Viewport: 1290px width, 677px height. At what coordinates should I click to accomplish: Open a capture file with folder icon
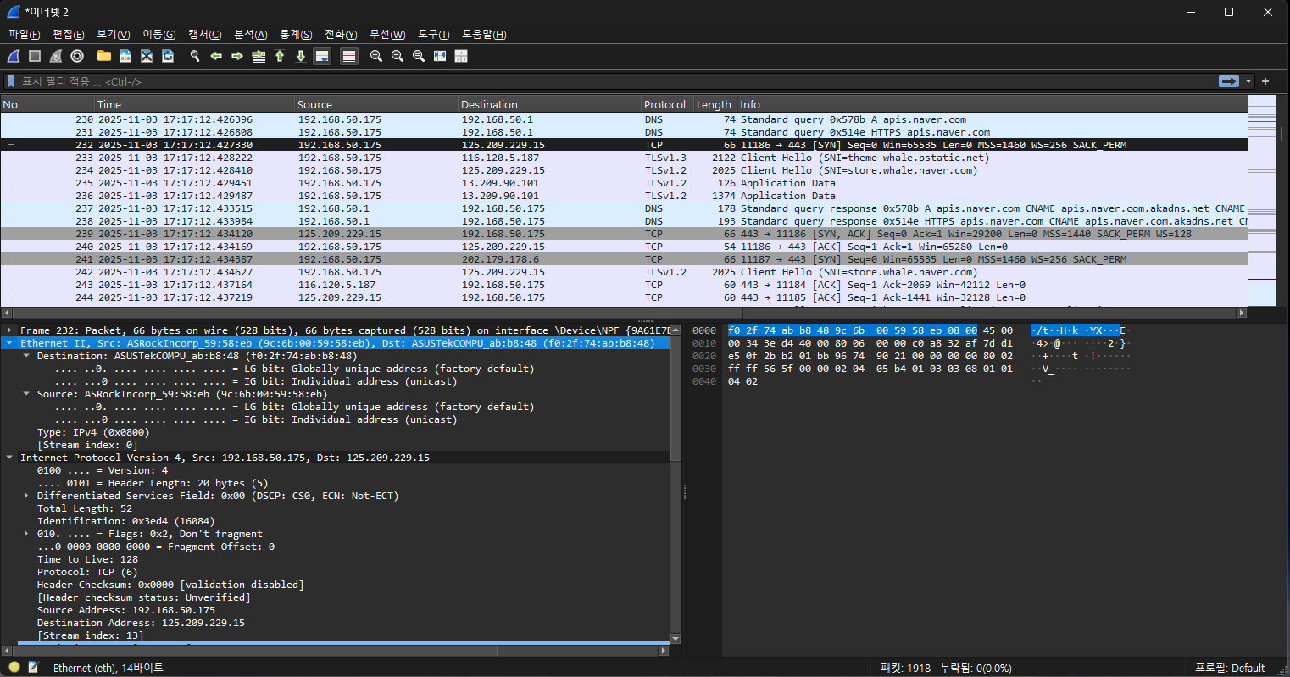[104, 56]
